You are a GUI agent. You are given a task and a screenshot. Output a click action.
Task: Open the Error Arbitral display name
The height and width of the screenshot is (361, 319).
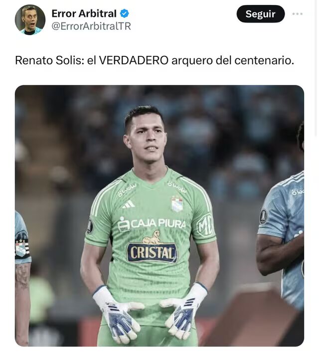[84, 13]
